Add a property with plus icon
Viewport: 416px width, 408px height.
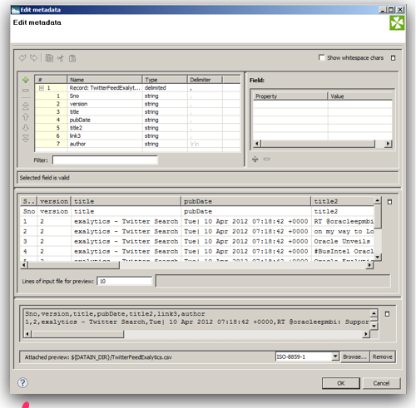(255, 159)
